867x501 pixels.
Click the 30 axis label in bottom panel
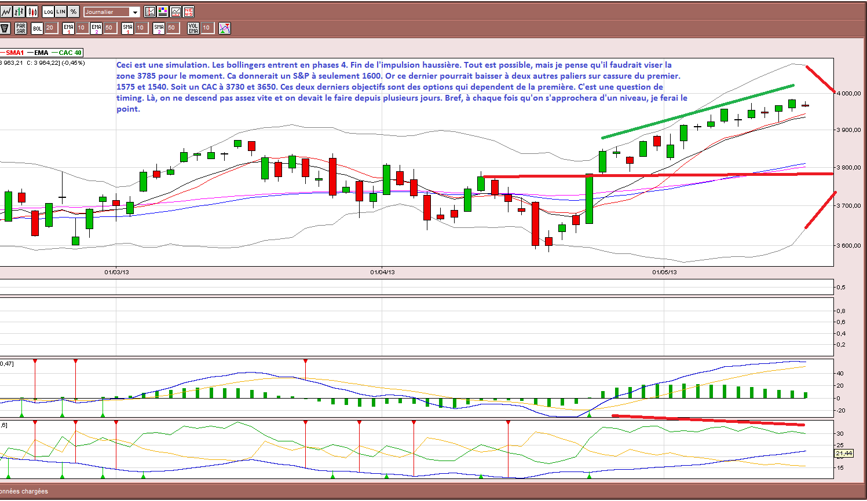(840, 434)
